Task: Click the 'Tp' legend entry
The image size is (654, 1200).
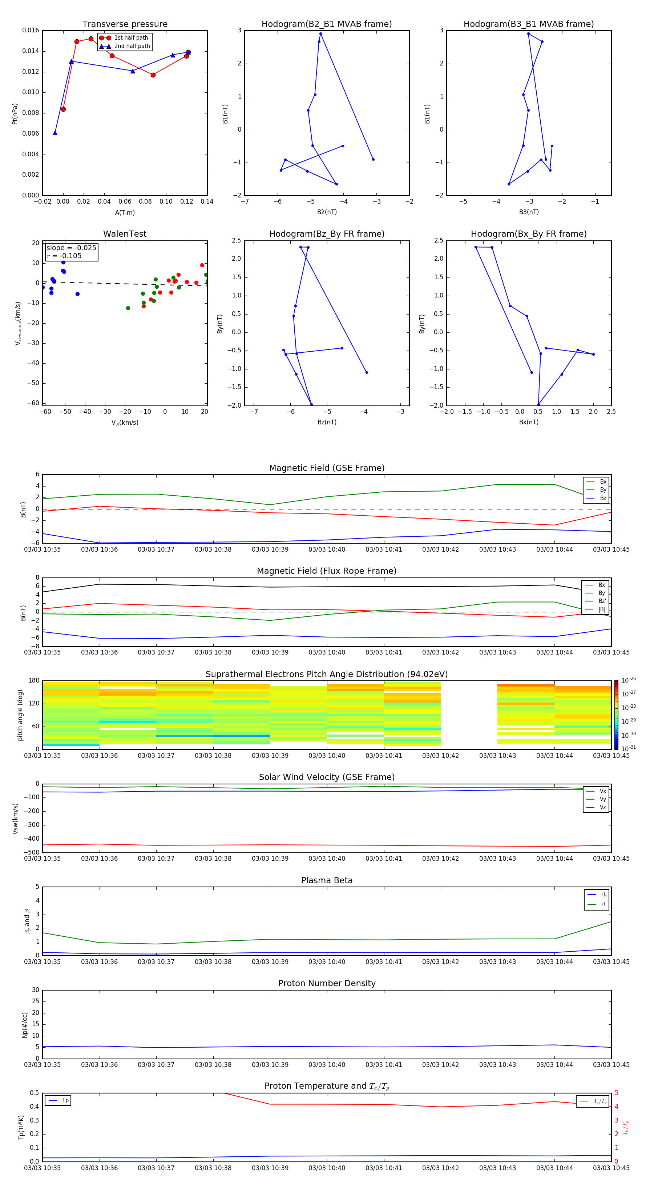Action: (x=58, y=1101)
